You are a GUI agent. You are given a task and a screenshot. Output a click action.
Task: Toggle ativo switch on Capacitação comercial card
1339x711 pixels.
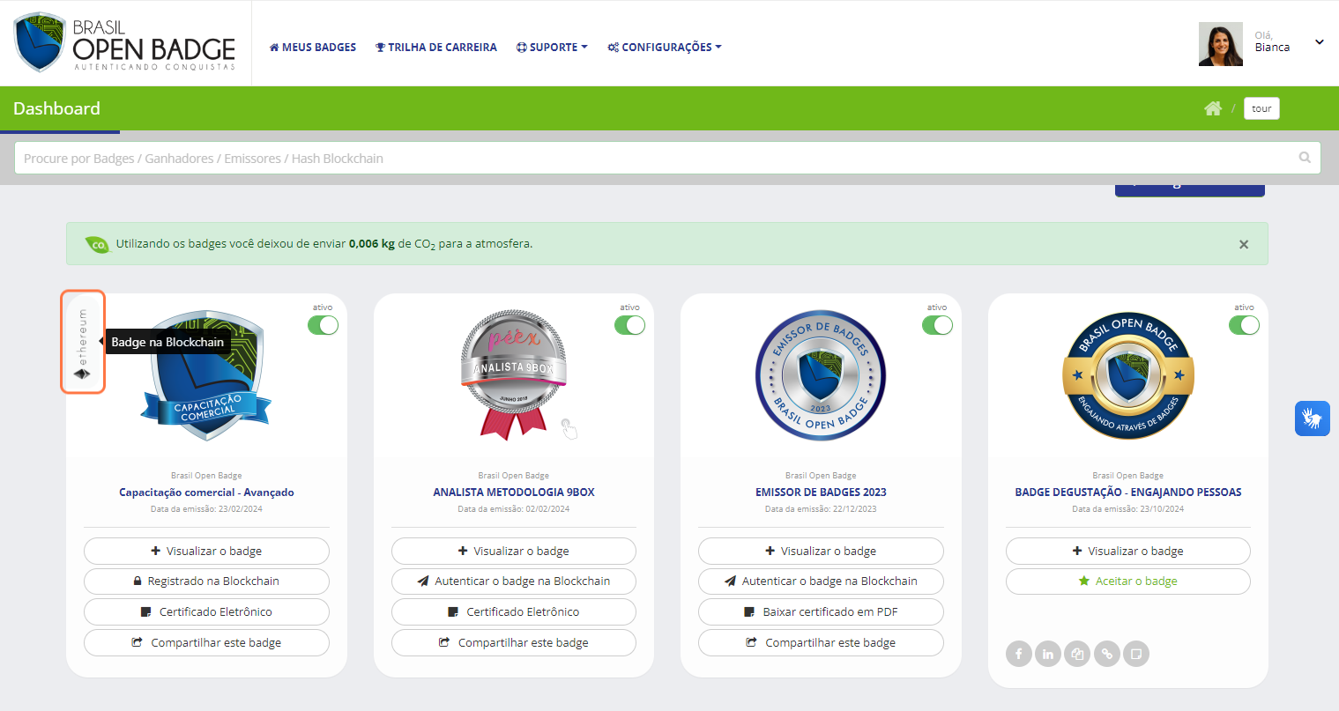point(323,325)
